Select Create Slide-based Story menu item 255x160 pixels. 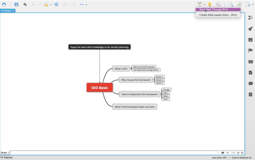click(x=218, y=15)
